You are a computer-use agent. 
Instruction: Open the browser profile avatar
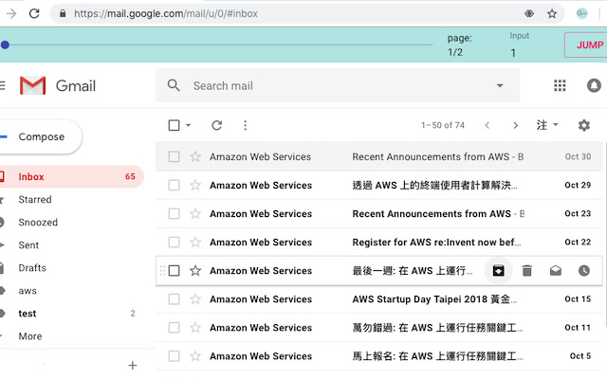point(581,13)
